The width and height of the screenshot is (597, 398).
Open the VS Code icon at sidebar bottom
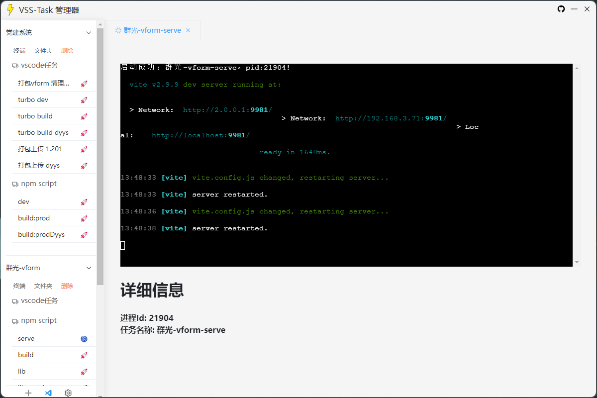(x=48, y=393)
